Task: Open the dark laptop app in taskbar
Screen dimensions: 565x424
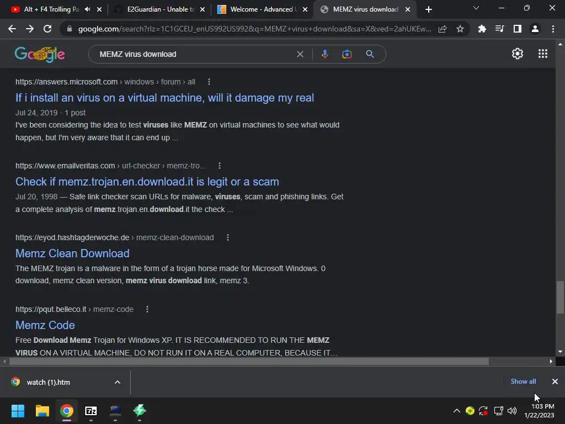Action: coord(115,410)
